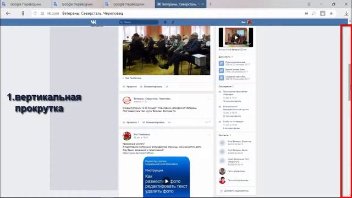Image resolution: width=352 pixels, height=198 pixels.
Task: Open the Контакты section header
Action: (224, 135)
